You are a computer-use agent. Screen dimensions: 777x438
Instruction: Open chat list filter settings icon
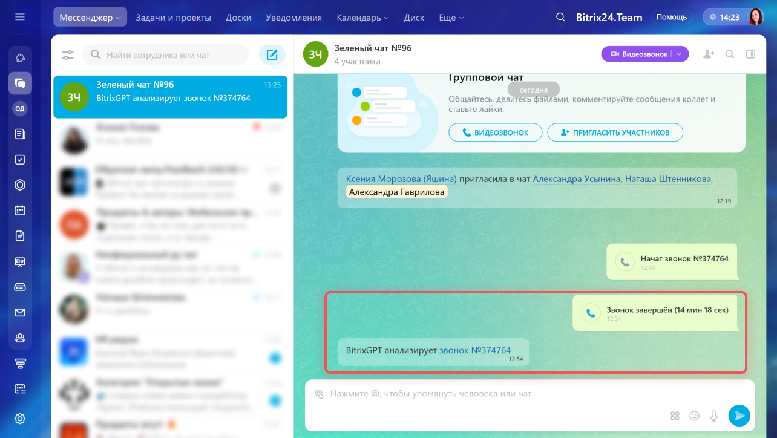click(x=68, y=55)
